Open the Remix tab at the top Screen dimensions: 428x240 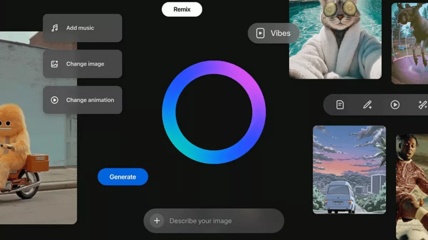tap(182, 10)
